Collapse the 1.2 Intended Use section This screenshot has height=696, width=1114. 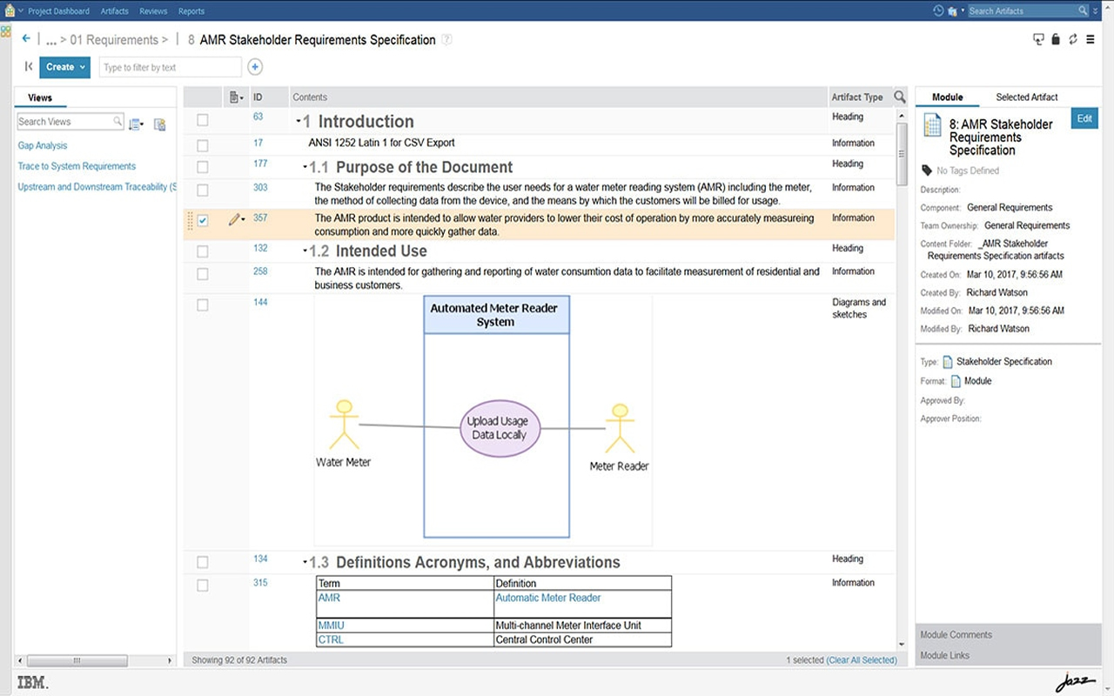(x=305, y=252)
